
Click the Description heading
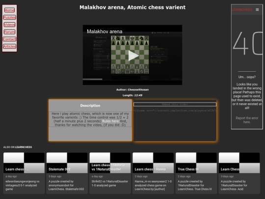(x=90, y=106)
